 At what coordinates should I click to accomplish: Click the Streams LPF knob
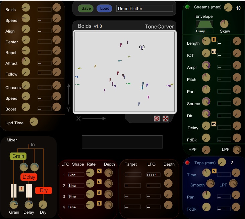click(237, 150)
